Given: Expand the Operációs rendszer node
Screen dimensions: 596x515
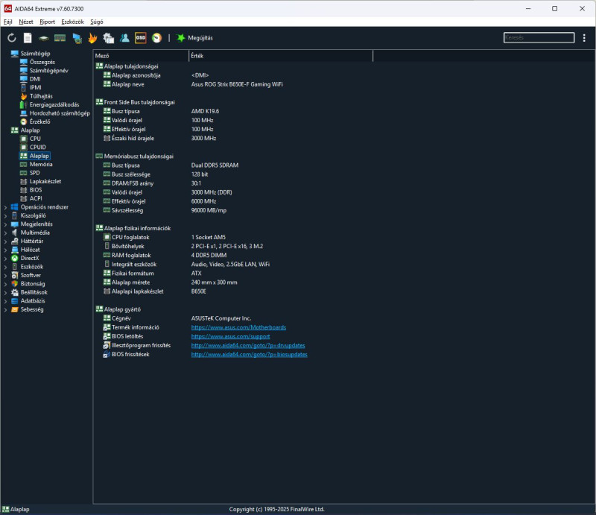Looking at the screenshot, I should (5, 207).
